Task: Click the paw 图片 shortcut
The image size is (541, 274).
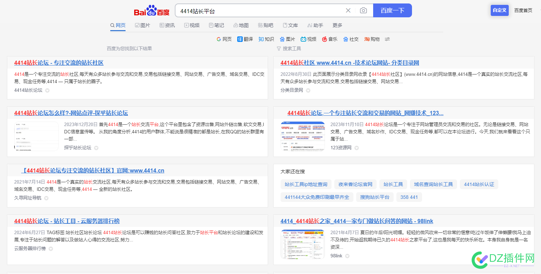Action: [x=287, y=39]
